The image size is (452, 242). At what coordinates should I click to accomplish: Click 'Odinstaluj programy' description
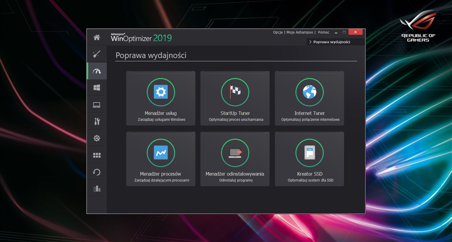[x=236, y=180]
